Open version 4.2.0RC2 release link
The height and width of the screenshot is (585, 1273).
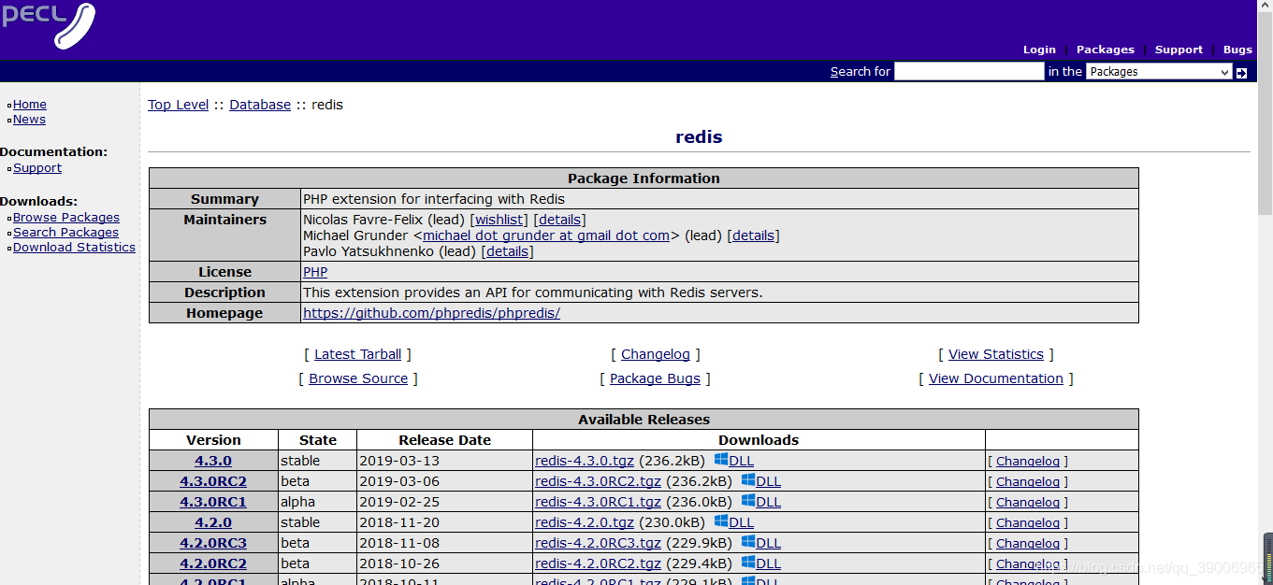tap(213, 564)
